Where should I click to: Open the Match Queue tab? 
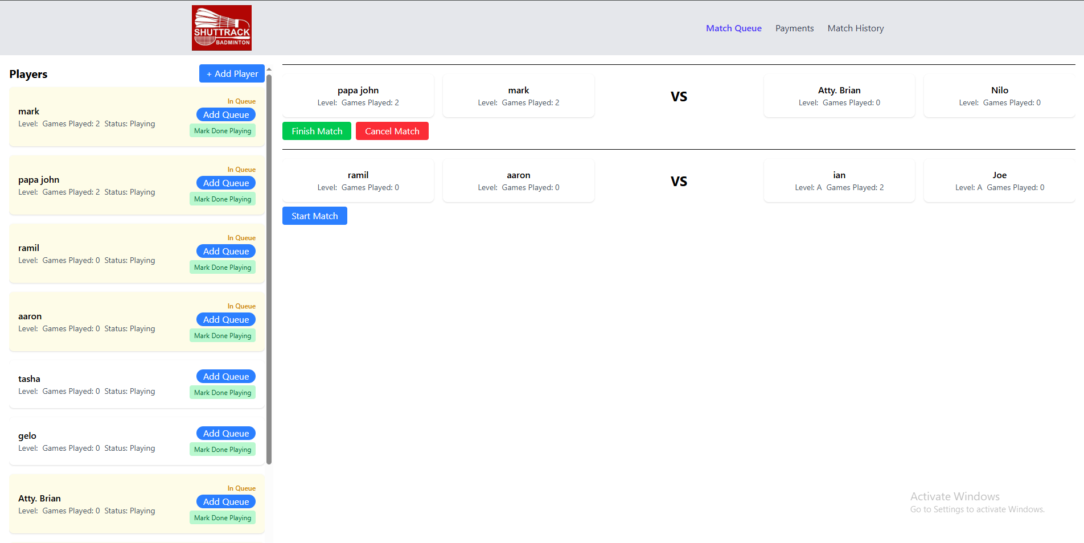pos(733,28)
